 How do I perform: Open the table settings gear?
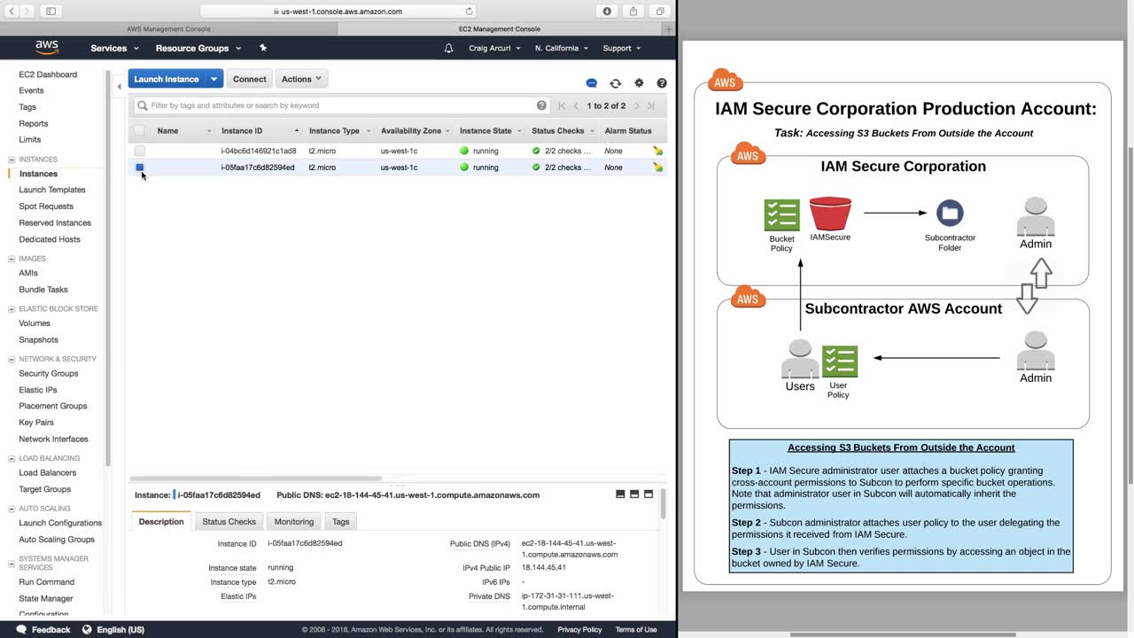tap(639, 83)
